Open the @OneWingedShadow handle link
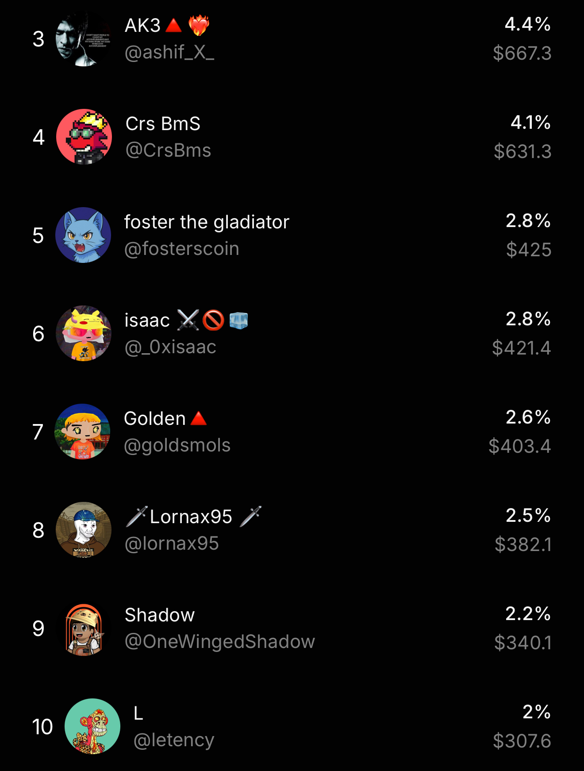Viewport: 584px width, 771px height. pos(220,642)
